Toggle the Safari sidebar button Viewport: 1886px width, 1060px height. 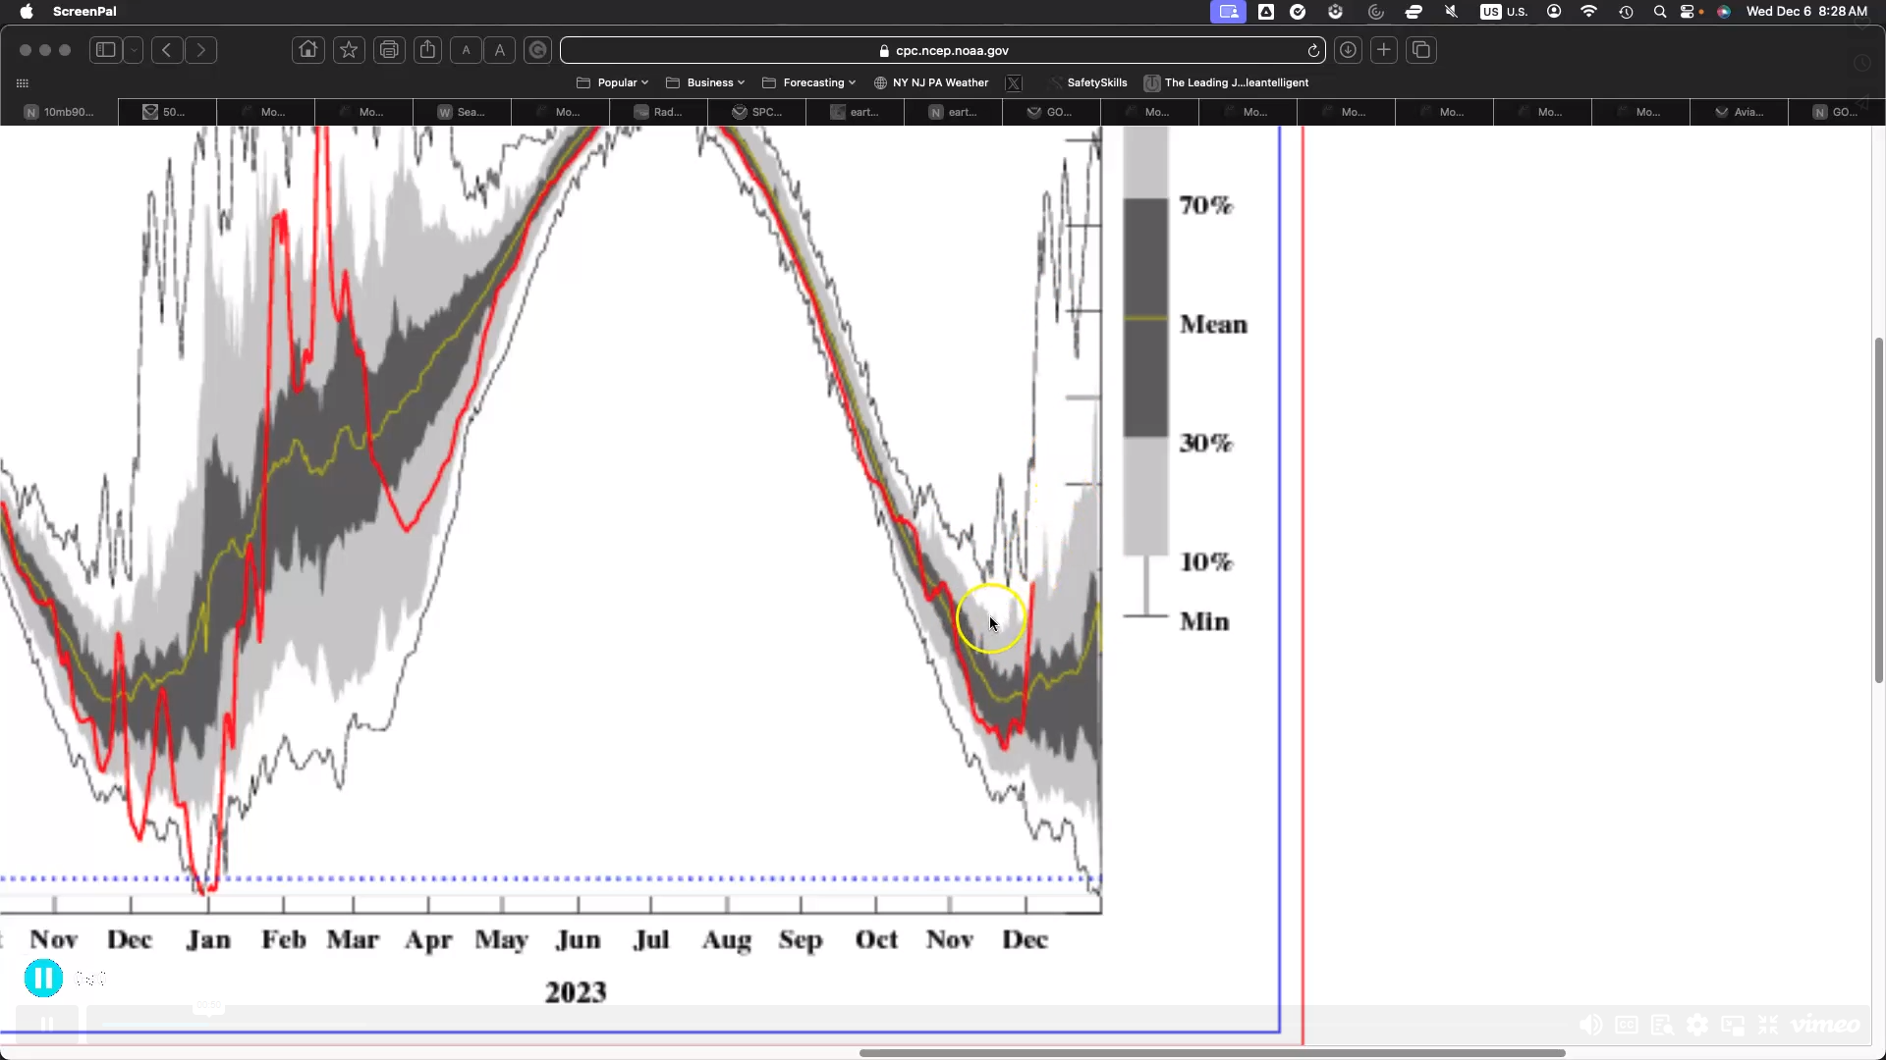pyautogui.click(x=106, y=50)
